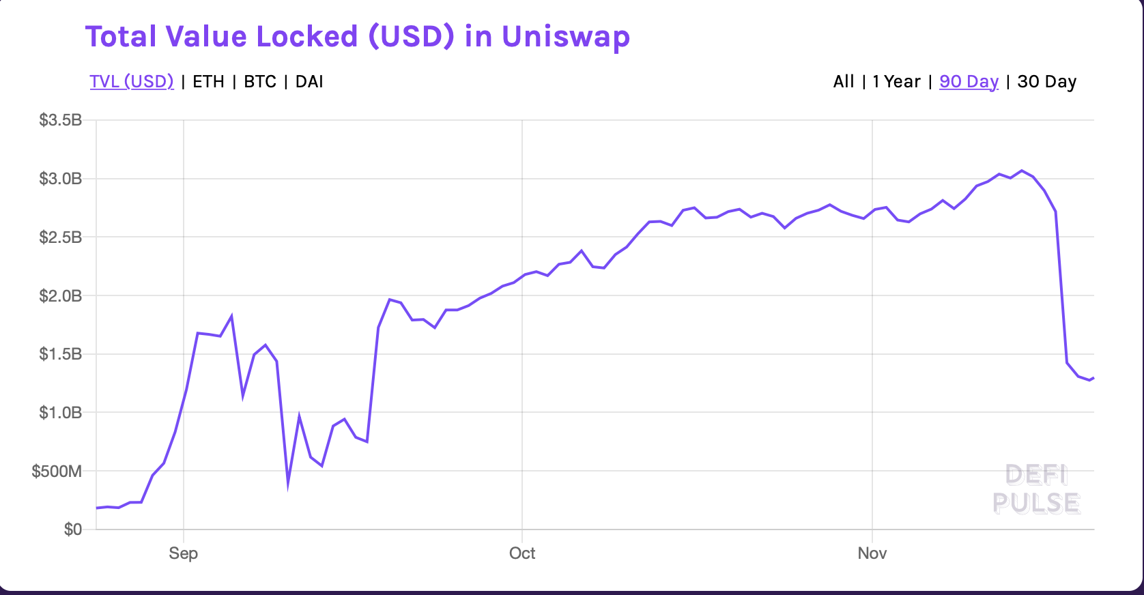Click the separator between TVL and ETH
Viewport: 1144px width, 595px height.
183,81
